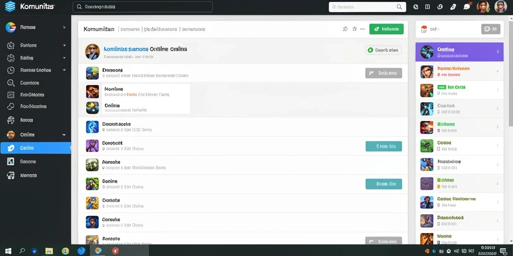Click the magnifier icon in the left sidebar
Viewport: 513px width, 256px height.
(x=11, y=82)
